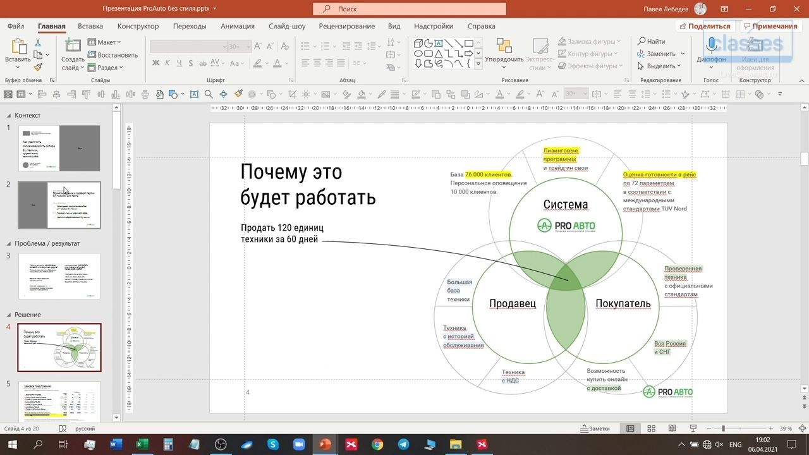This screenshot has height=455, width=809.
Task: Switch to reading view
Action: coord(672,428)
